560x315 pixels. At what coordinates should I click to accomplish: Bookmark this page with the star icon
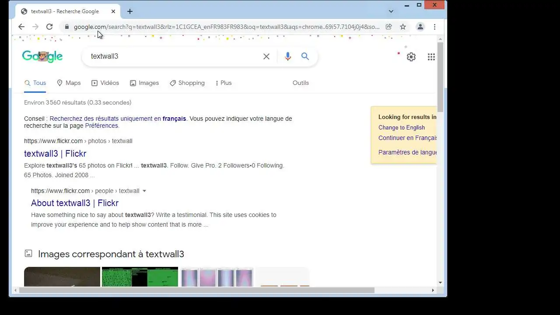[403, 27]
